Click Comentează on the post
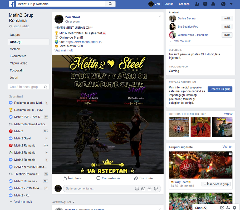The height and width of the screenshot is (210, 240). click(x=108, y=178)
